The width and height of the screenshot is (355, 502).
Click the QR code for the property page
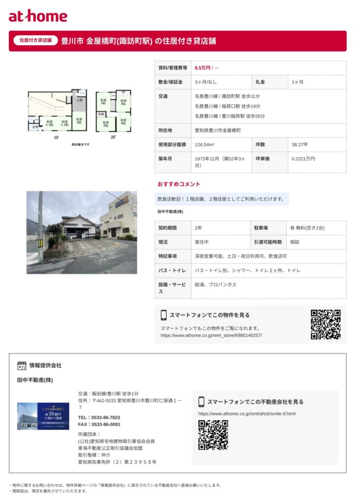click(x=326, y=324)
